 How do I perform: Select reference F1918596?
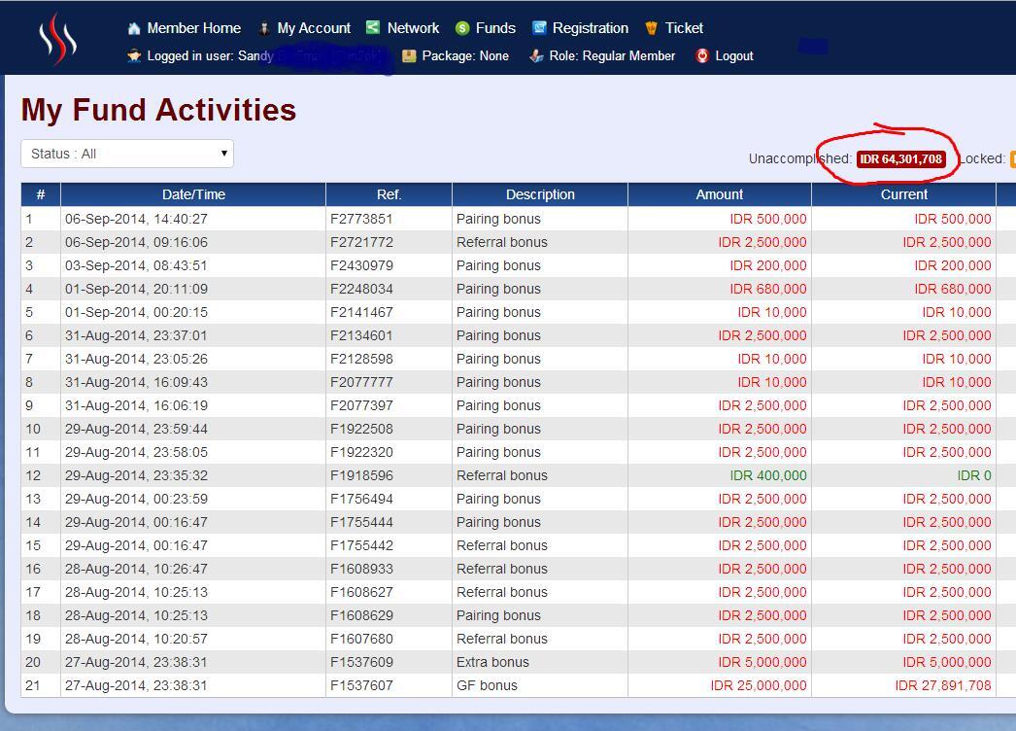[361, 476]
